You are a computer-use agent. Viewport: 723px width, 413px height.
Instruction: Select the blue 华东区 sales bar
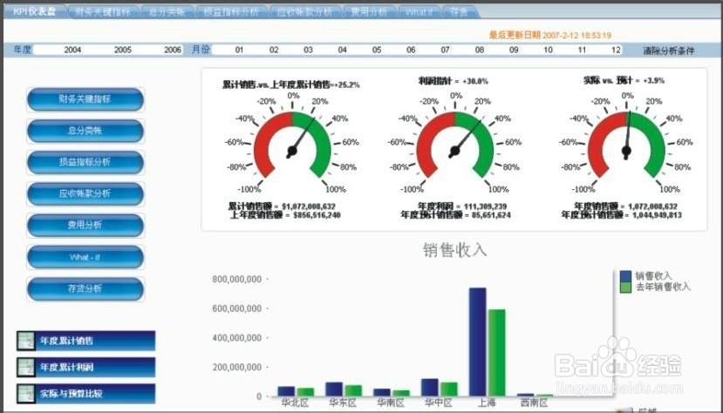tap(334, 389)
